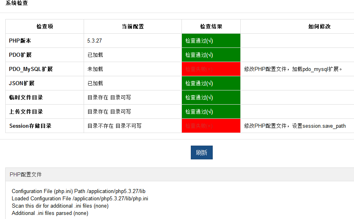
Task: Click the 上传文件目录 row label
Action: click(26, 112)
